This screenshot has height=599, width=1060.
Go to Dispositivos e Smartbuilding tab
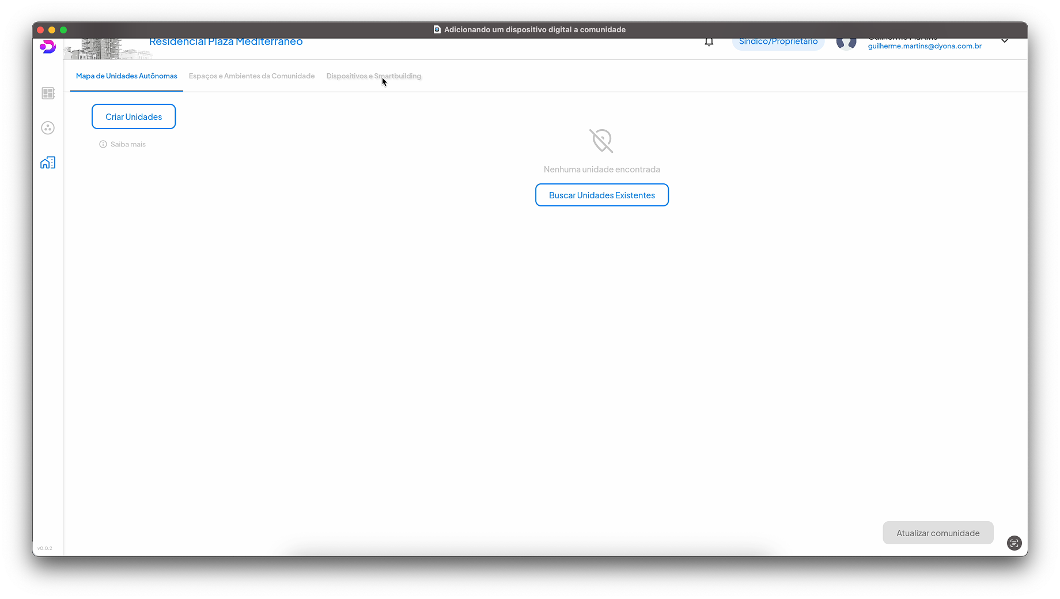[373, 76]
